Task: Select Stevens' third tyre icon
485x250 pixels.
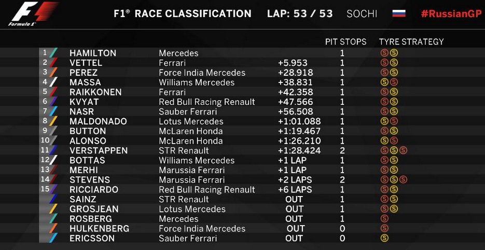Action: (403, 180)
